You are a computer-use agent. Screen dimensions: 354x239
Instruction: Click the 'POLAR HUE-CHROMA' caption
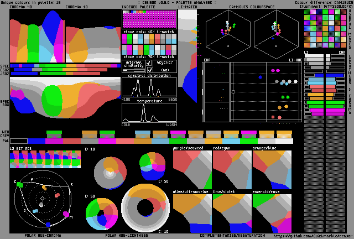coord(43,235)
